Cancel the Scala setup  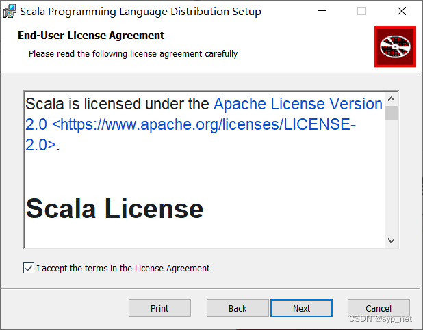379,308
